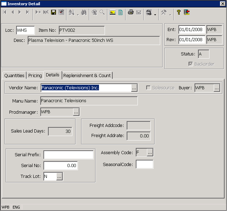Click WPB in the status bar
This screenshot has width=227, height=211.
pos(6,207)
